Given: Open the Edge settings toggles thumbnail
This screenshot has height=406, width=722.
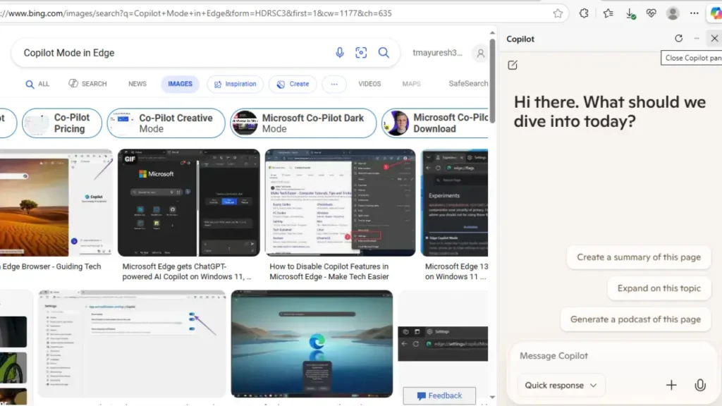Looking at the screenshot, I should tap(132, 344).
